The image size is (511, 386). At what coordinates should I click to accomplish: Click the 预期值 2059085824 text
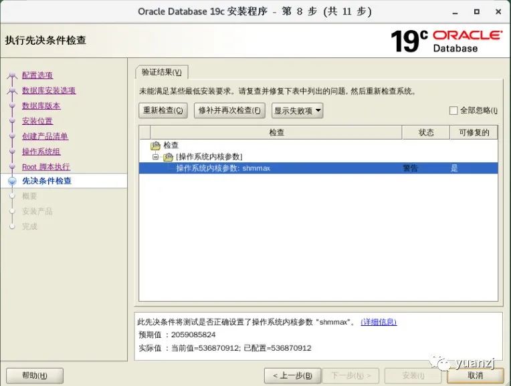177,335
